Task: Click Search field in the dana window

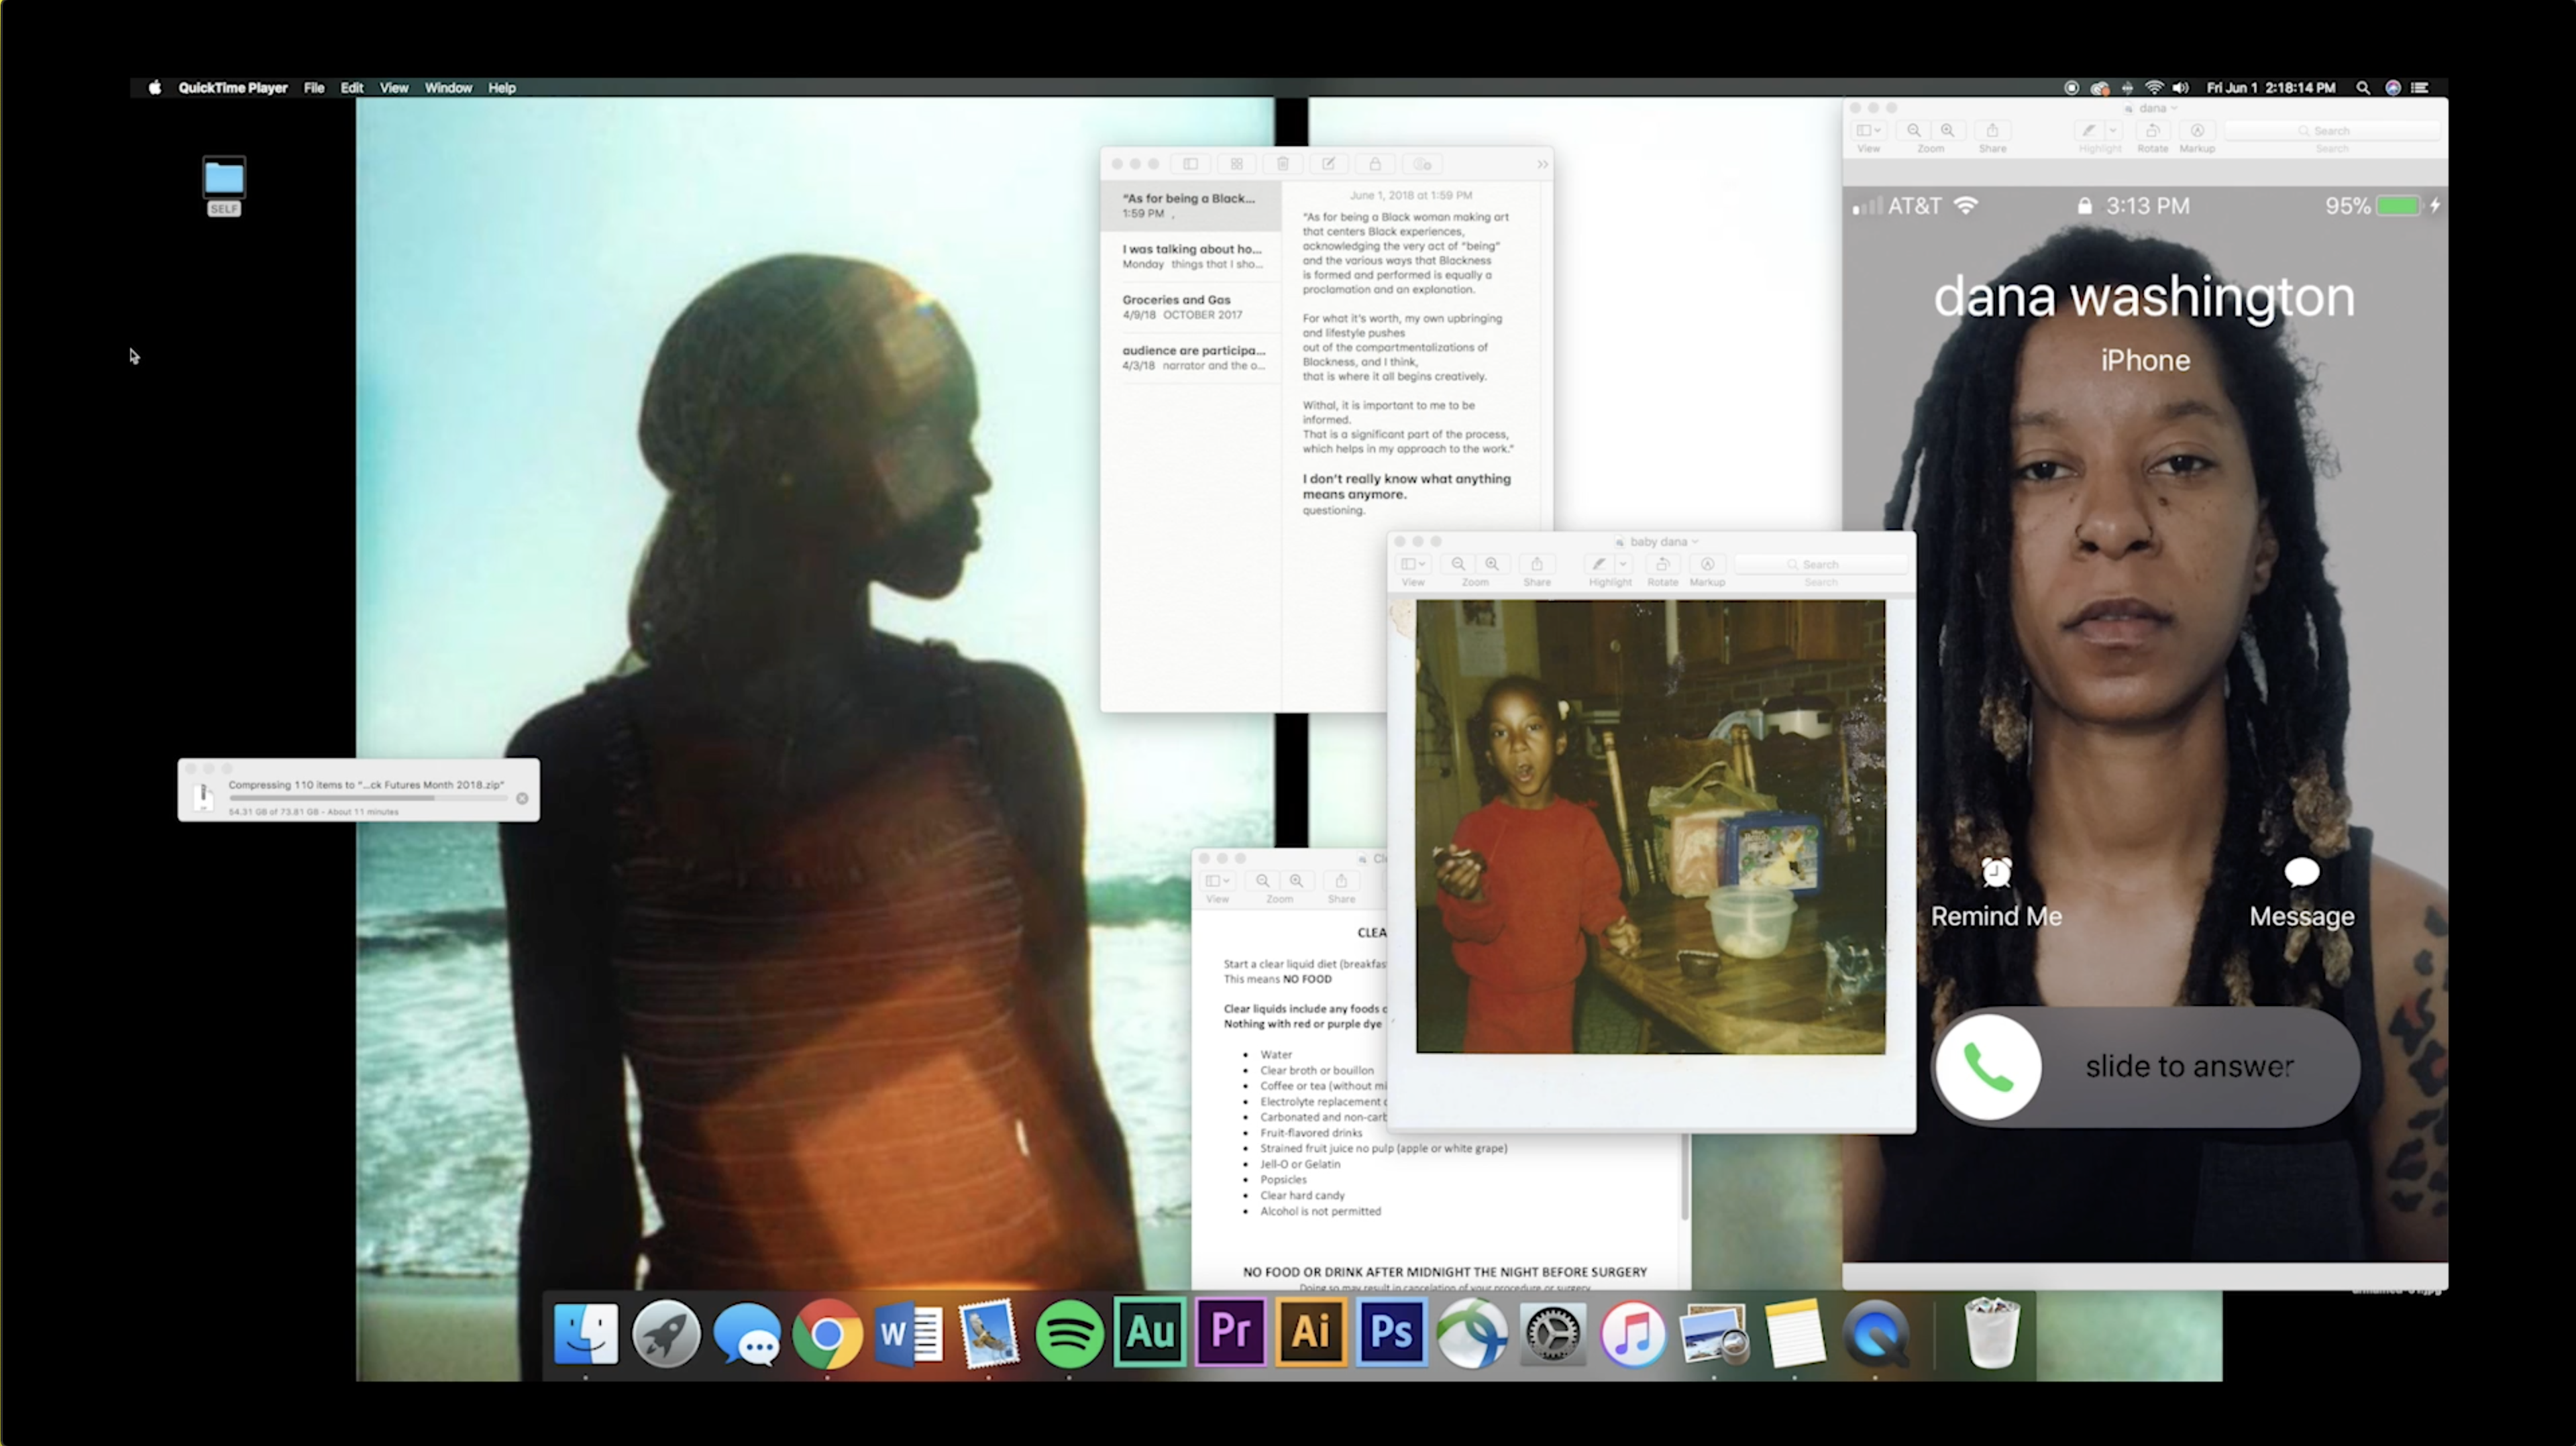Action: pyautogui.click(x=2331, y=131)
